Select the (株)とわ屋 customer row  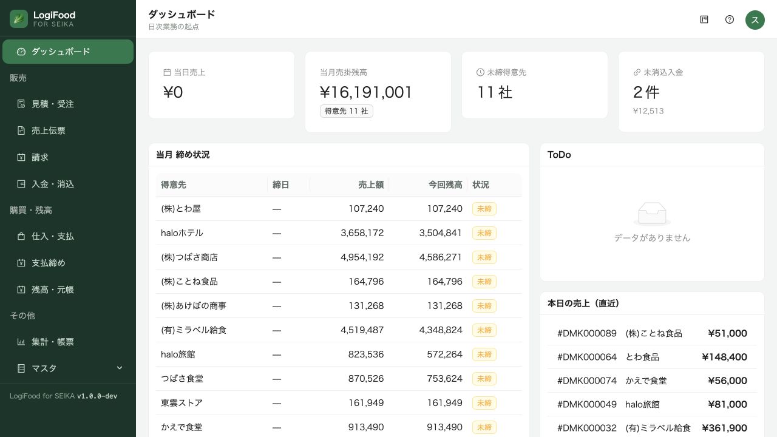(339, 209)
